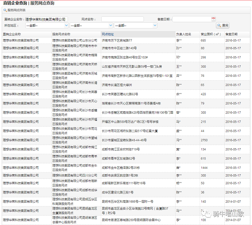This screenshot has height=225, width=252.
Task: Open the first 所在地区 province dropdown
Action: [x=47, y=25]
